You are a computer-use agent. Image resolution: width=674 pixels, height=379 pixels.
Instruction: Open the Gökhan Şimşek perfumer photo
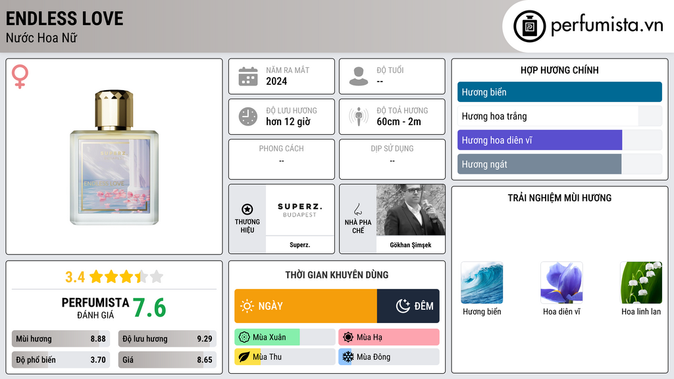pyautogui.click(x=411, y=210)
